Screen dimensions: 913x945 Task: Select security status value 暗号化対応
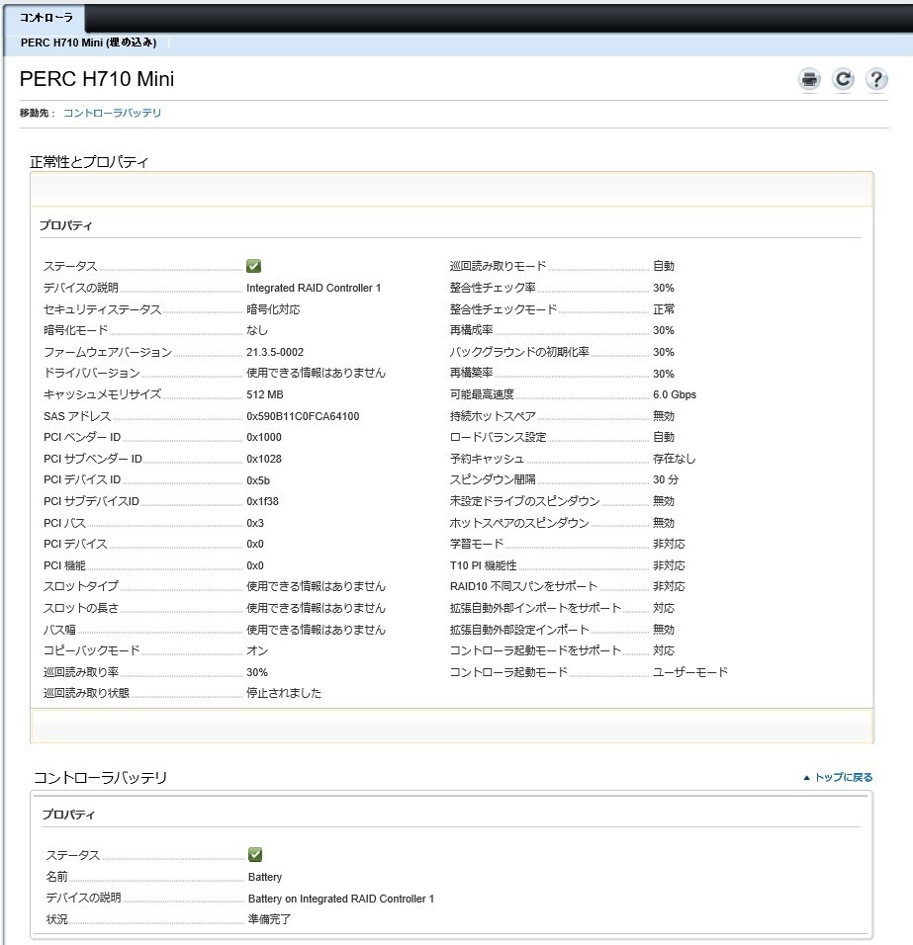(x=273, y=309)
